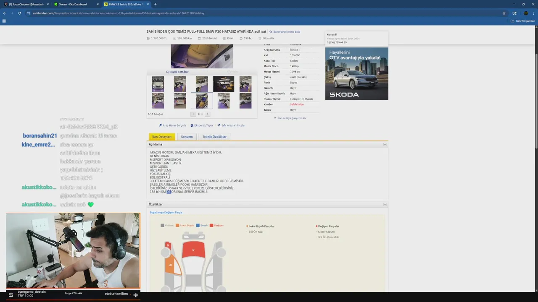Close the Forza Cimbom tab
Viewport: 538px width, 302px height.
[47, 4]
